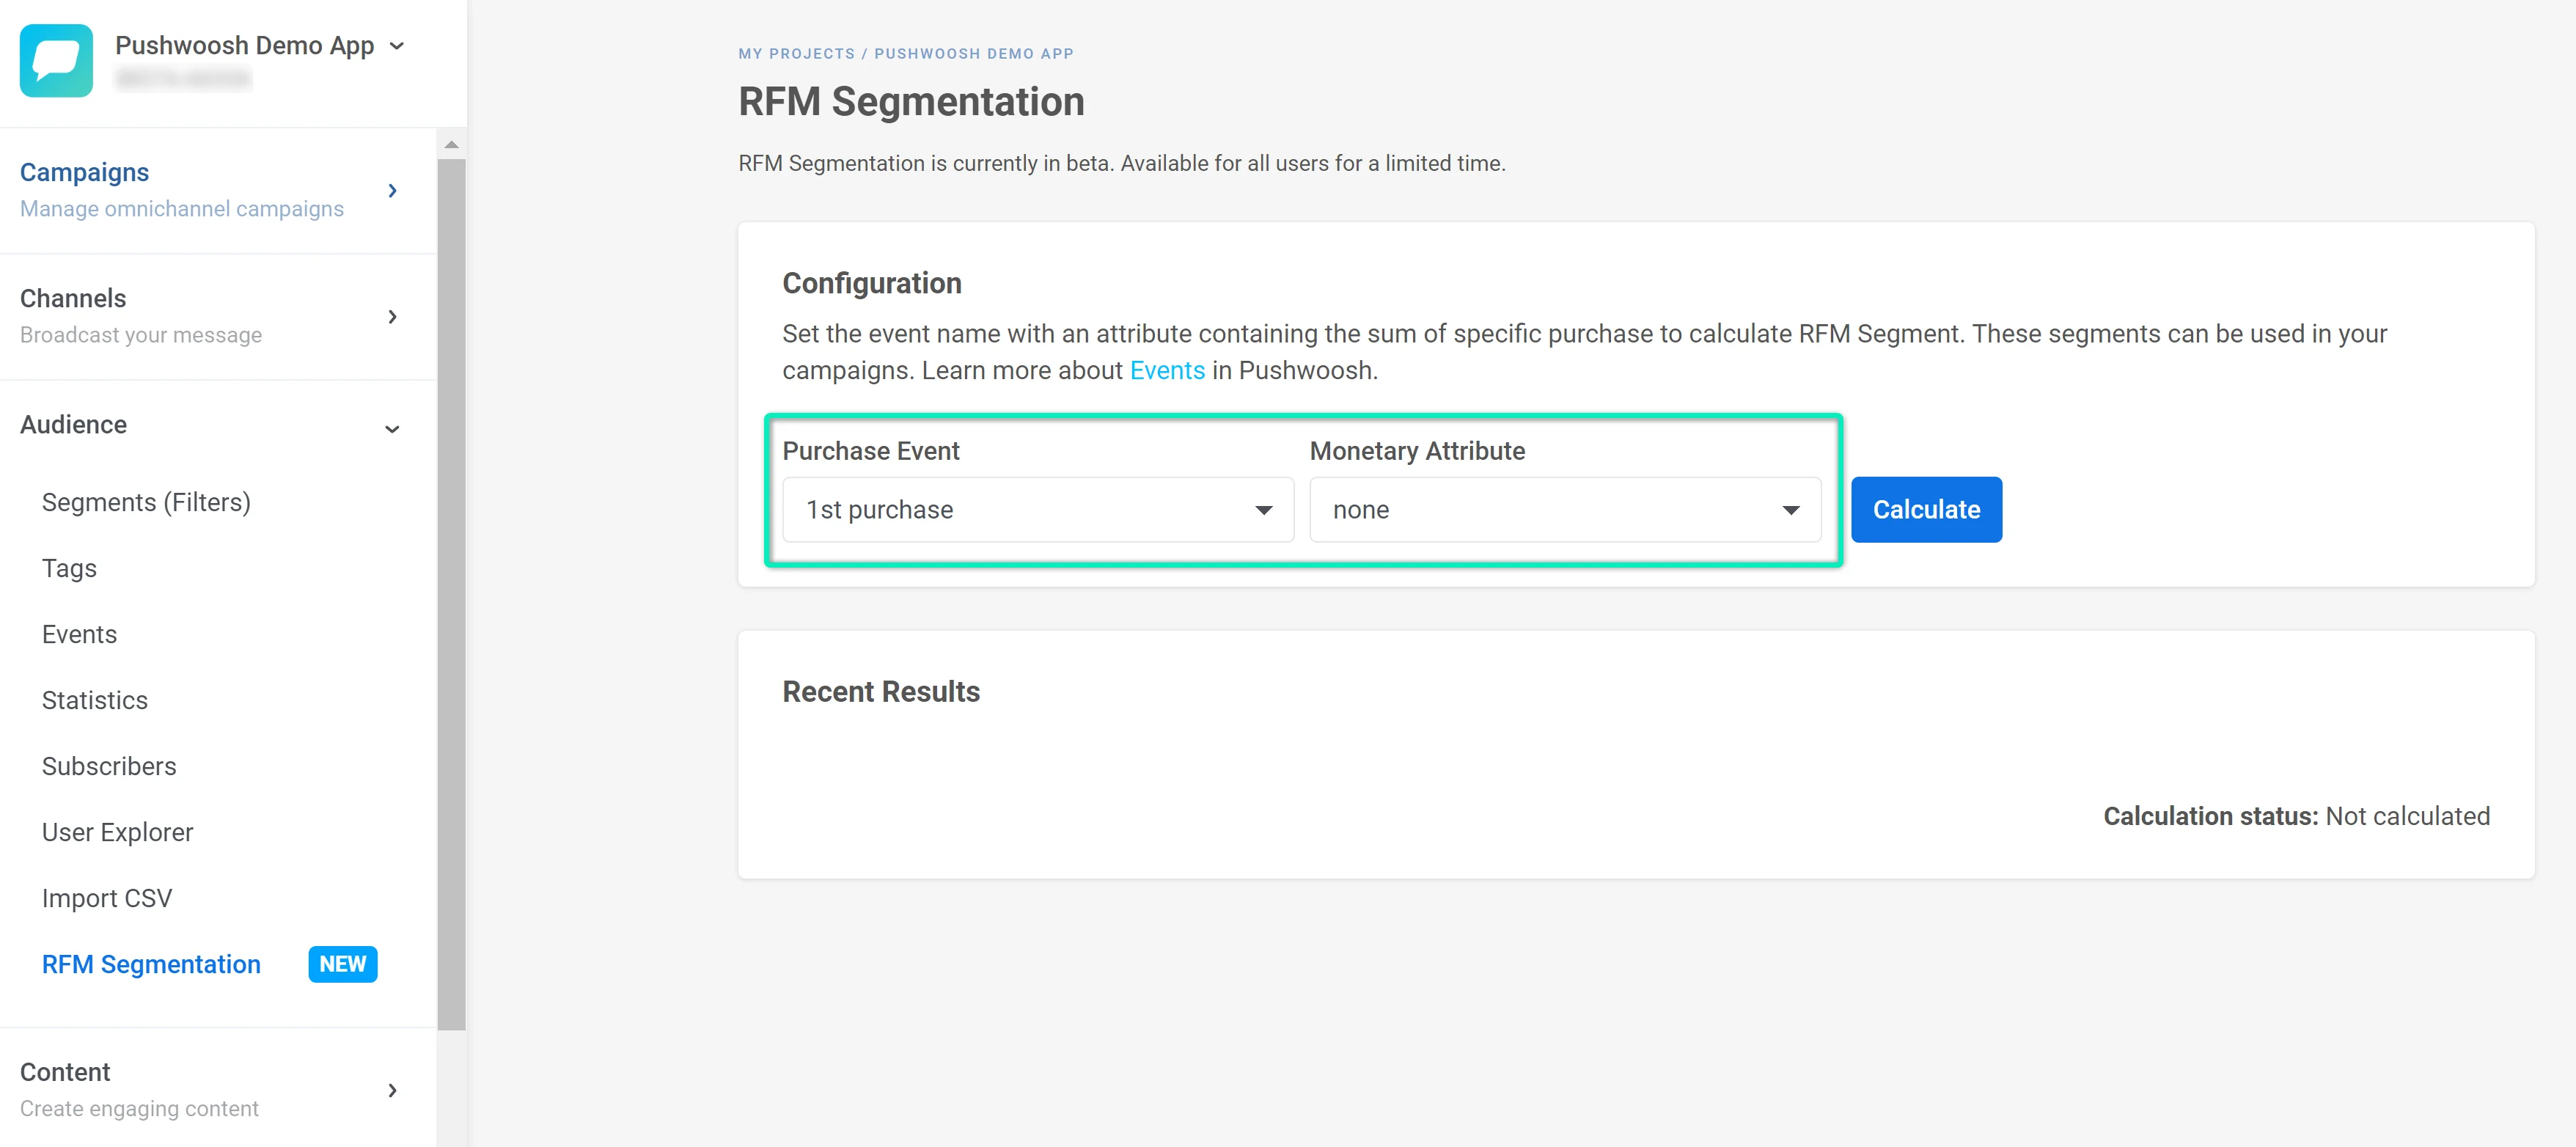This screenshot has height=1147, width=2576.
Task: Open the Subscribers page
Action: [x=109, y=766]
